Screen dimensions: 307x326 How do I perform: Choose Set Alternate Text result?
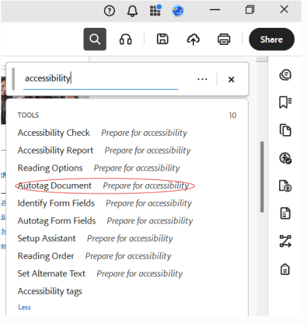[x=100, y=274]
